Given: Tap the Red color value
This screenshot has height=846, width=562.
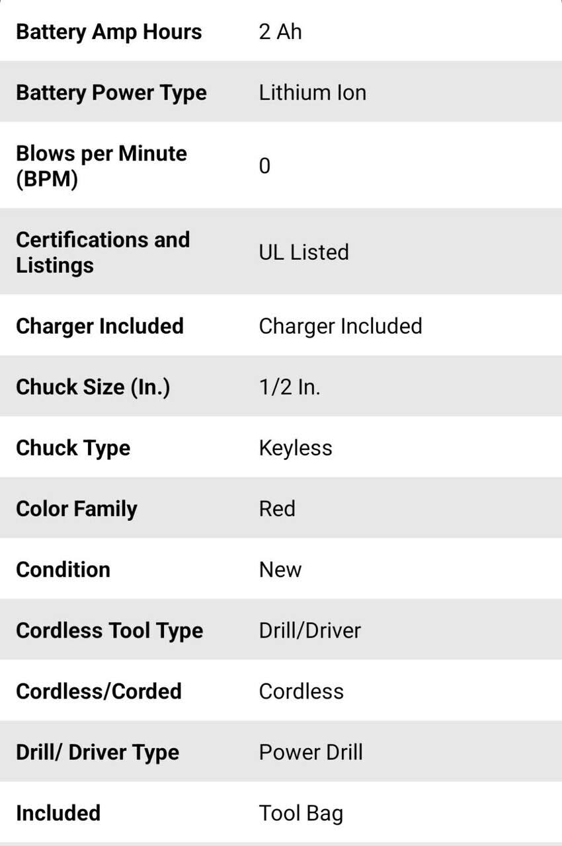Looking at the screenshot, I should [277, 509].
